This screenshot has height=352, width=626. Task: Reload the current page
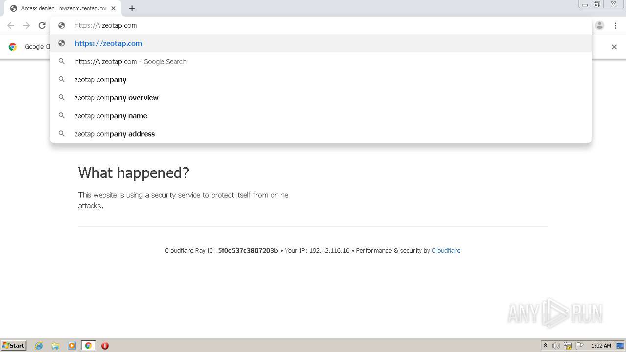pos(42,25)
